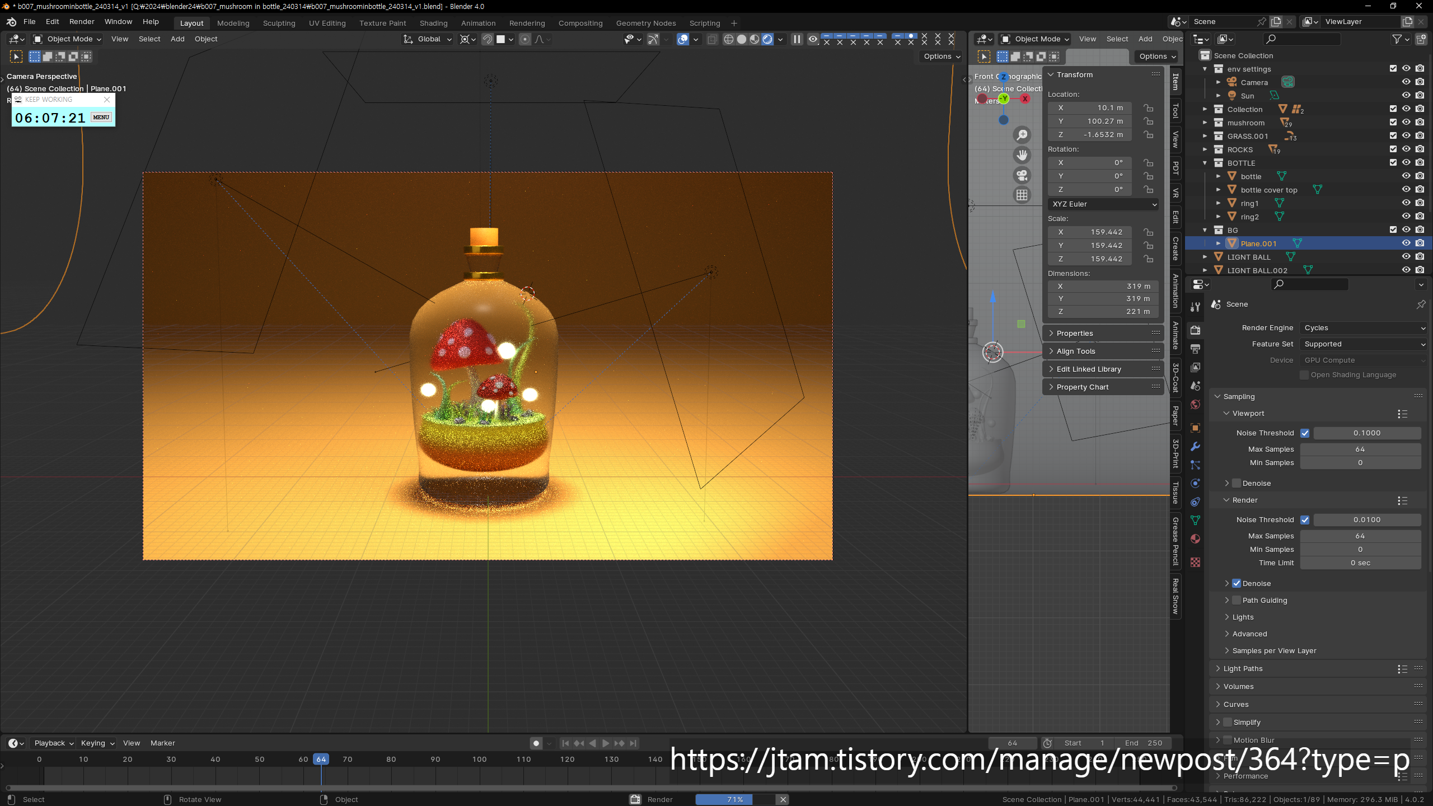Hide the mushroom collection in viewport
Image resolution: width=1433 pixels, height=806 pixels.
[x=1406, y=123]
